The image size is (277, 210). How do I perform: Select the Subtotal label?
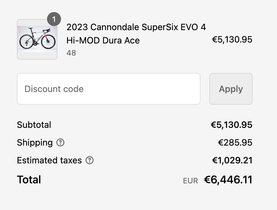(x=34, y=125)
